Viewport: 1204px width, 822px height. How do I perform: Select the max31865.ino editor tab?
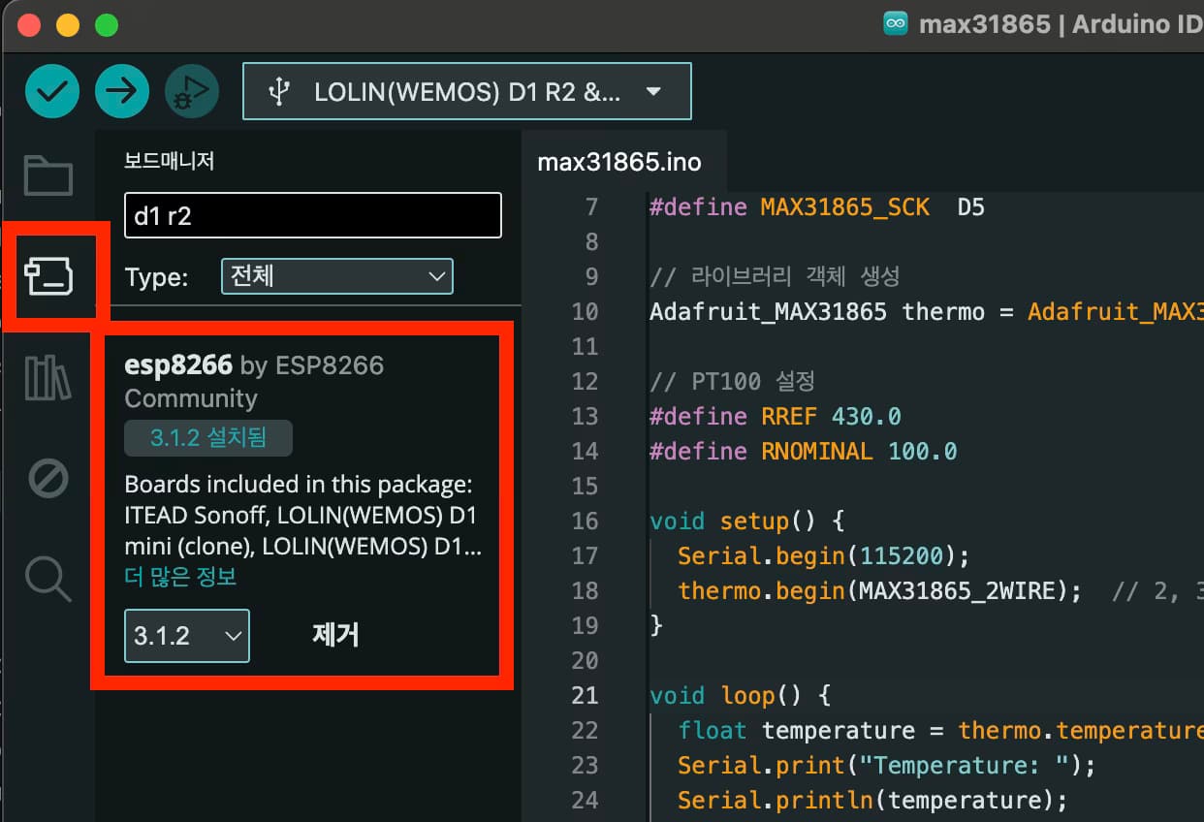[619, 162]
